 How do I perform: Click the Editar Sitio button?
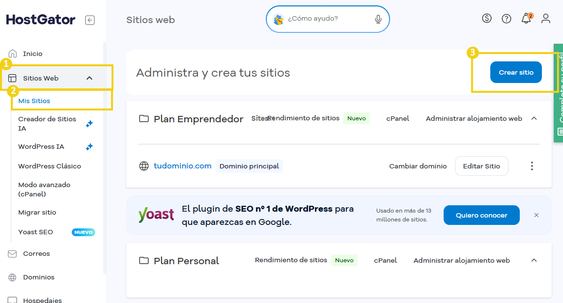coord(481,166)
